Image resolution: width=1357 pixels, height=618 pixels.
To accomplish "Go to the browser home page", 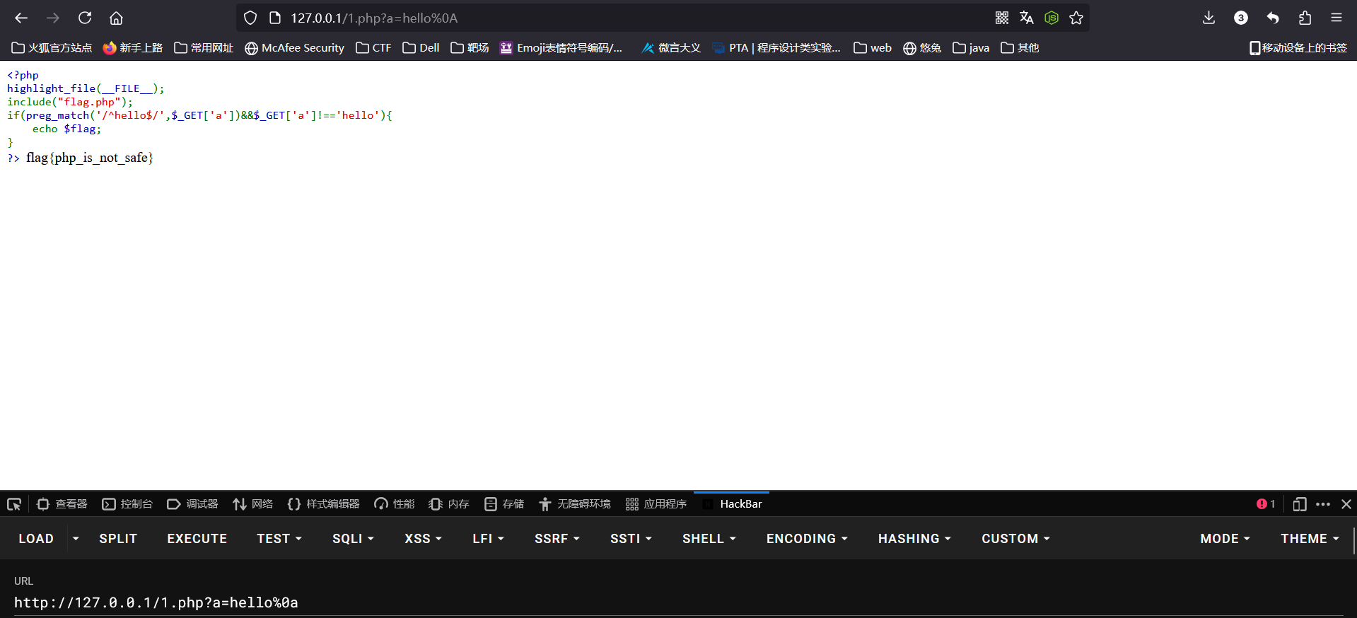I will click(x=116, y=18).
